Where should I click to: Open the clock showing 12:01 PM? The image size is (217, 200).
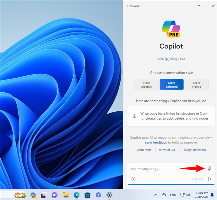point(202,195)
